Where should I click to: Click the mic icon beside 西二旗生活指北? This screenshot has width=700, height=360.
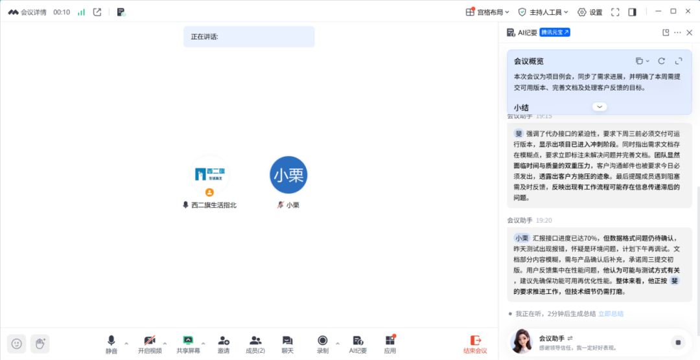pos(186,205)
